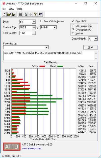The image size is (101, 158).
Task: Expand the 64 MB transfer size dropdown
Action: (x=55, y=27)
